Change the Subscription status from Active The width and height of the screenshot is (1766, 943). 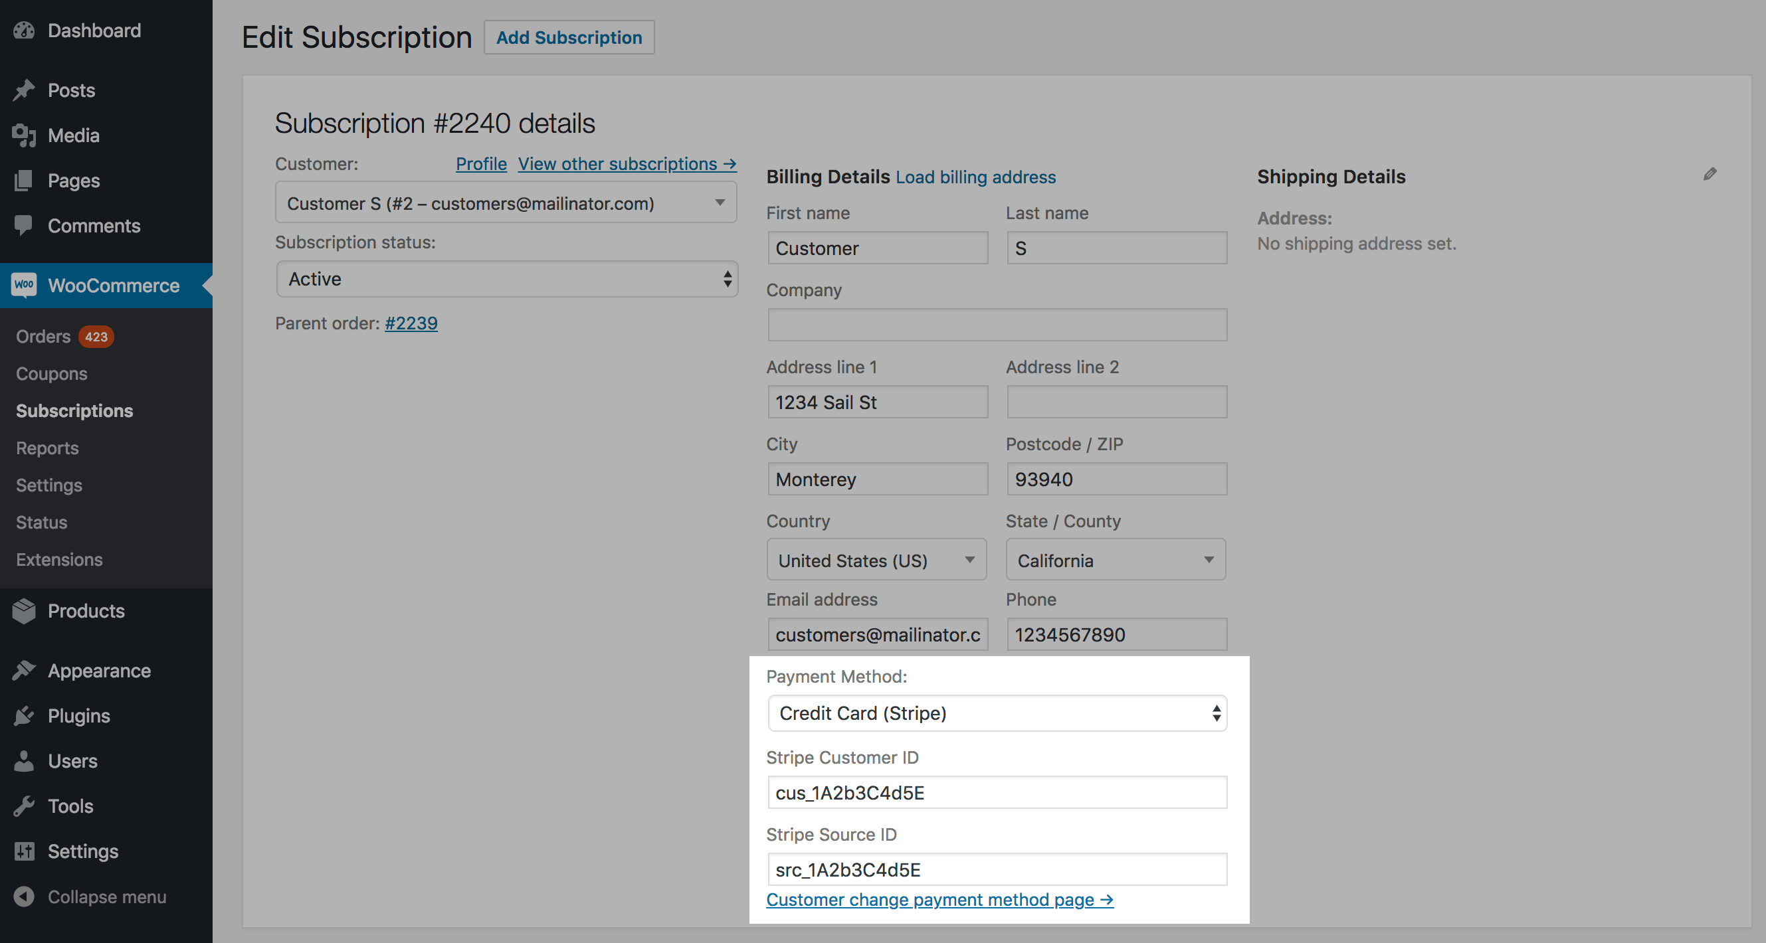[507, 279]
